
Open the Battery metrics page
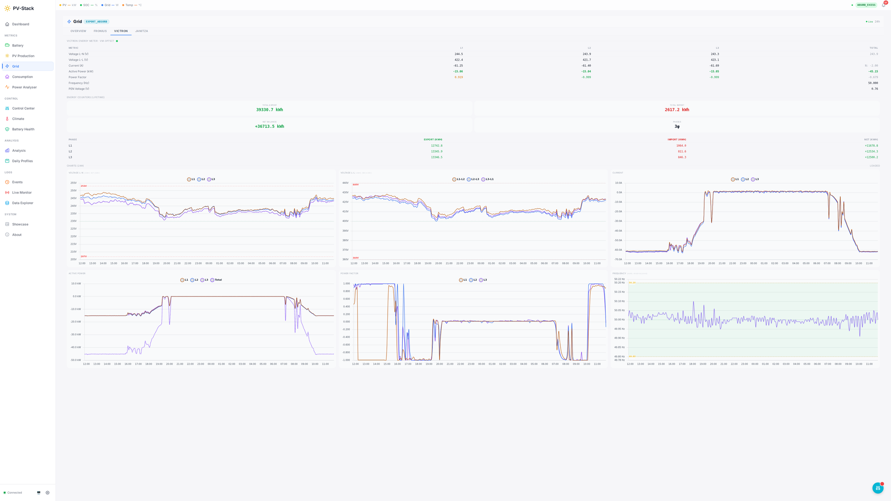(18, 45)
